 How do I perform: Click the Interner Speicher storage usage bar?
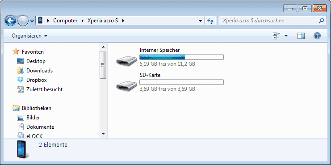tap(181, 57)
